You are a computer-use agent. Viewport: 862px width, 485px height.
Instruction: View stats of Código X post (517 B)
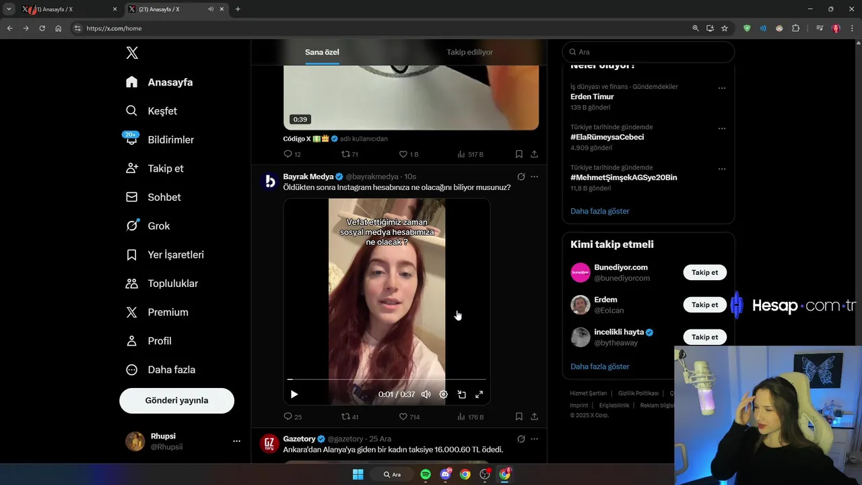pos(470,154)
